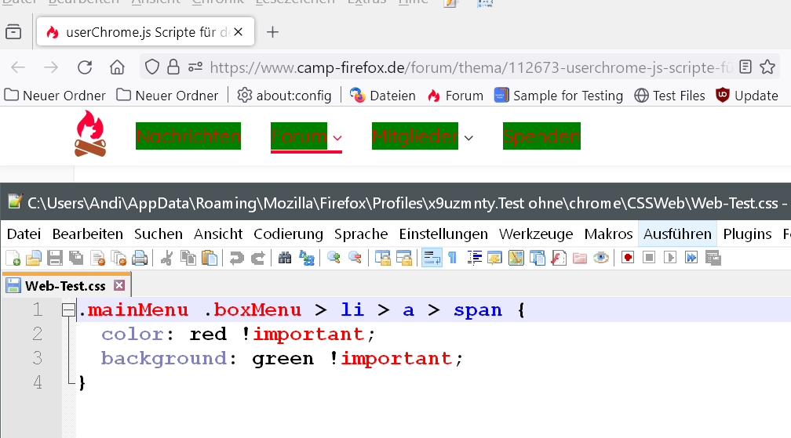
Task: Save the current recorded macro icon
Action: point(713,259)
